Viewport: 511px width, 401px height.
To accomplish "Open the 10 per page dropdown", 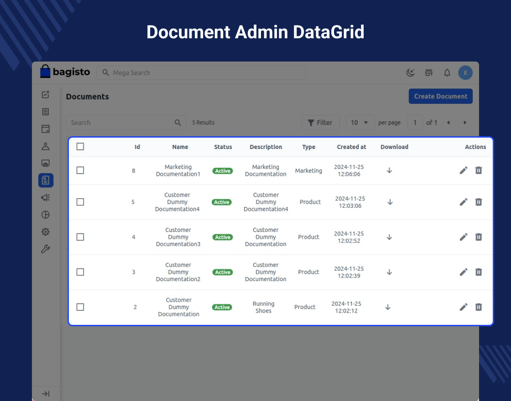I will tap(360, 123).
